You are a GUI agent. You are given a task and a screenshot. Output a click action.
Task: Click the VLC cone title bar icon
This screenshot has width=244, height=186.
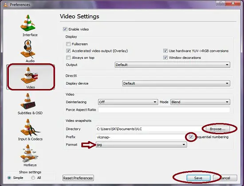click(6, 5)
